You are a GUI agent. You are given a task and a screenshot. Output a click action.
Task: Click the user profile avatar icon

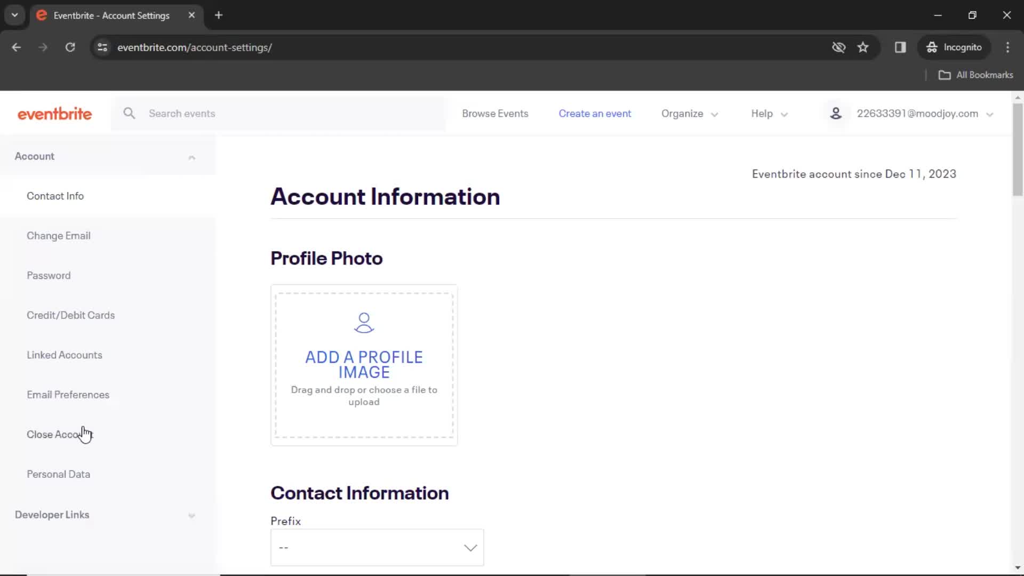pos(836,113)
